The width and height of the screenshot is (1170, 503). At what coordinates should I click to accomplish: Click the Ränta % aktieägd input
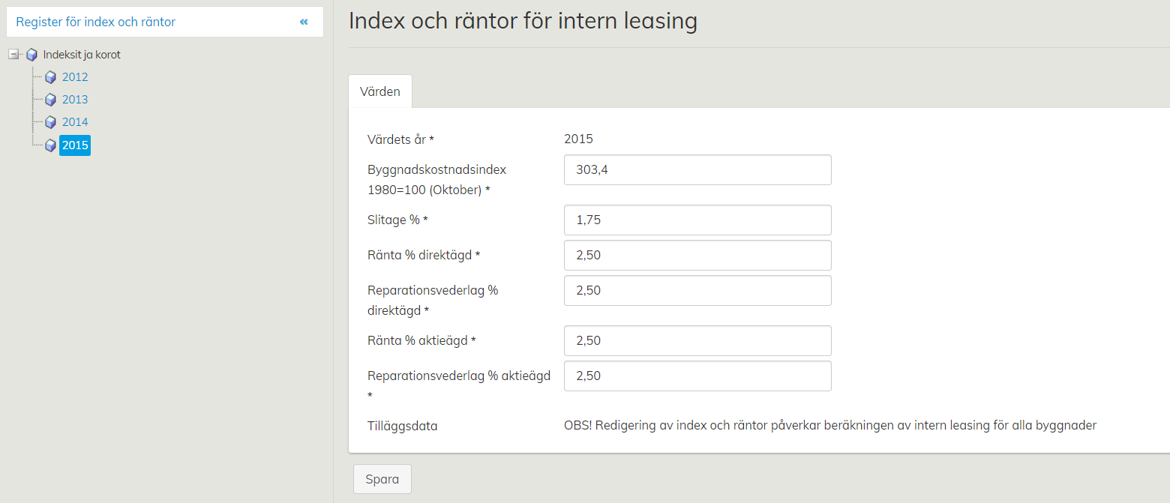coord(697,340)
